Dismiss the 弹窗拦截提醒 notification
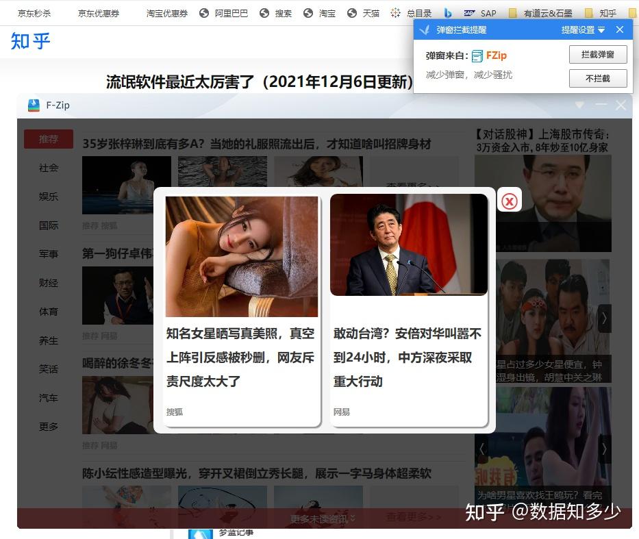639x539 pixels. [619, 29]
